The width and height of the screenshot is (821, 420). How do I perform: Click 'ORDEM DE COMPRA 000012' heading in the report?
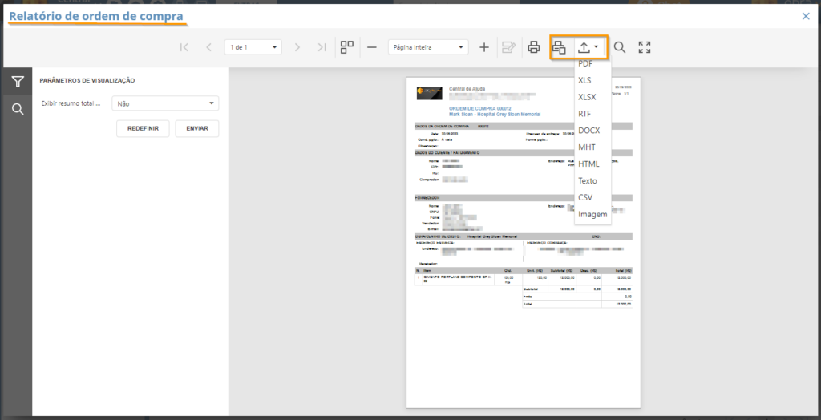479,108
